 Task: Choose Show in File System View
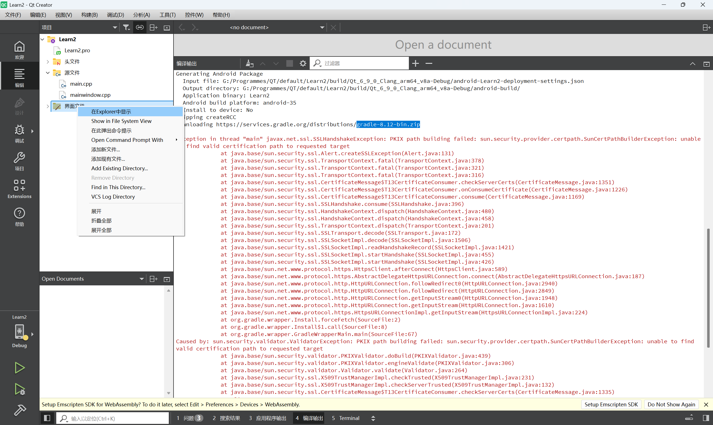coord(130,121)
